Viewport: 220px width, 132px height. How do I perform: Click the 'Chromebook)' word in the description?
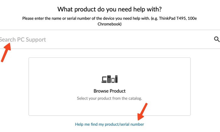click(110, 24)
